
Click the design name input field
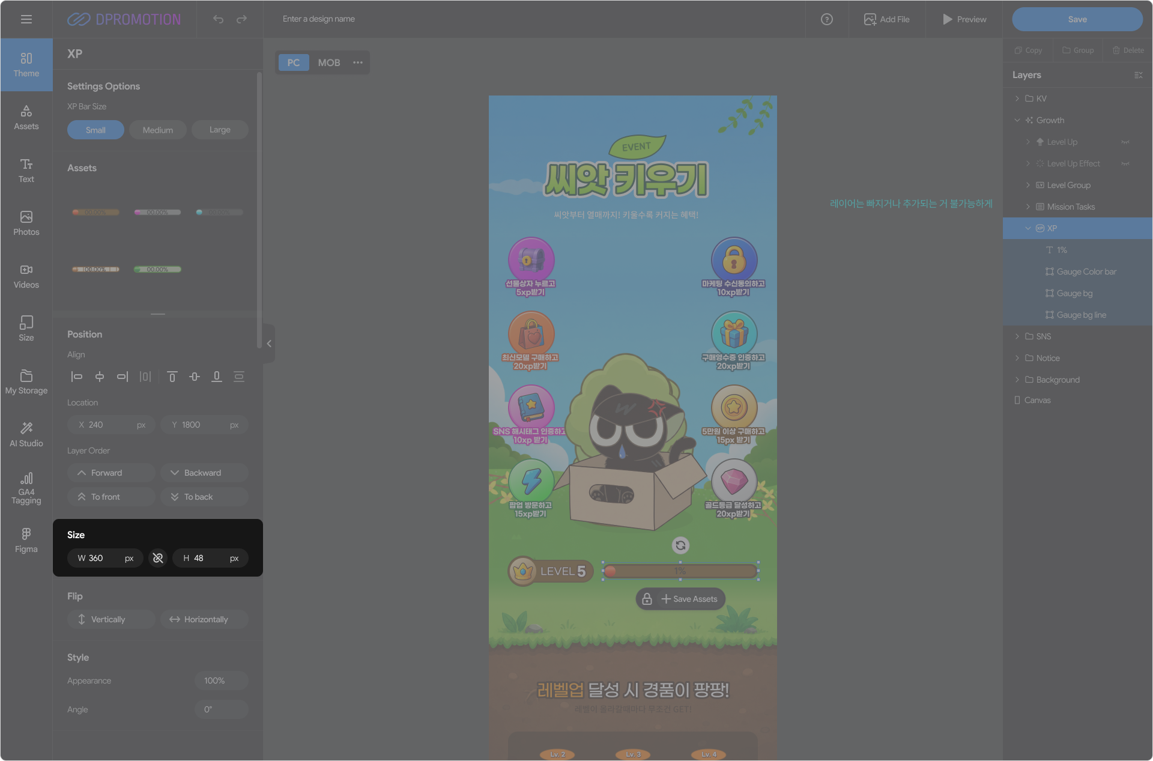pyautogui.click(x=319, y=19)
